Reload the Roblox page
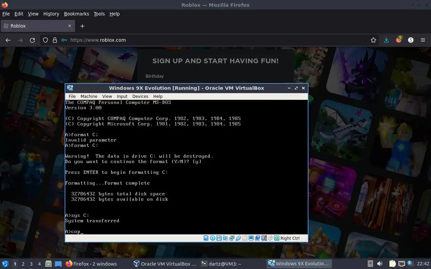 (x=32, y=40)
